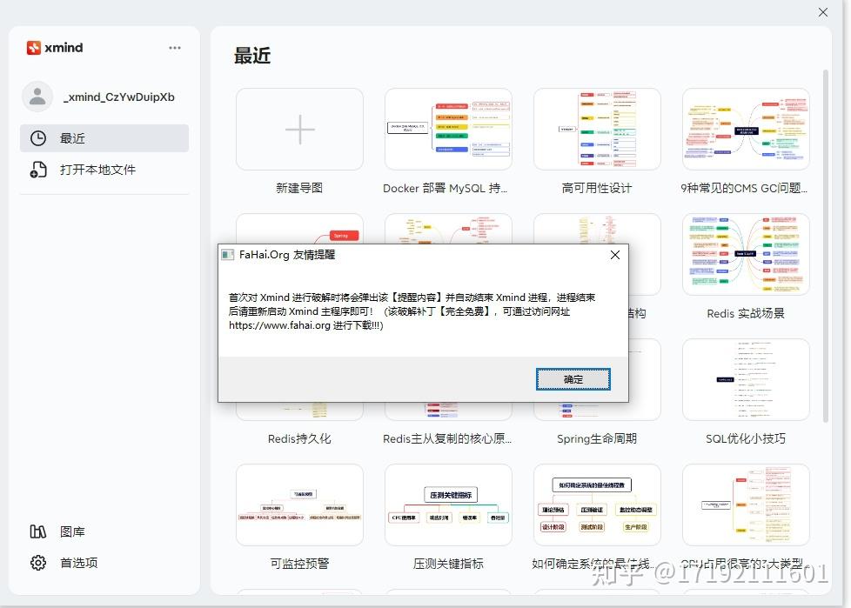Close the FaHai.Org reminder dialog
The image size is (851, 608).
pyautogui.click(x=615, y=255)
